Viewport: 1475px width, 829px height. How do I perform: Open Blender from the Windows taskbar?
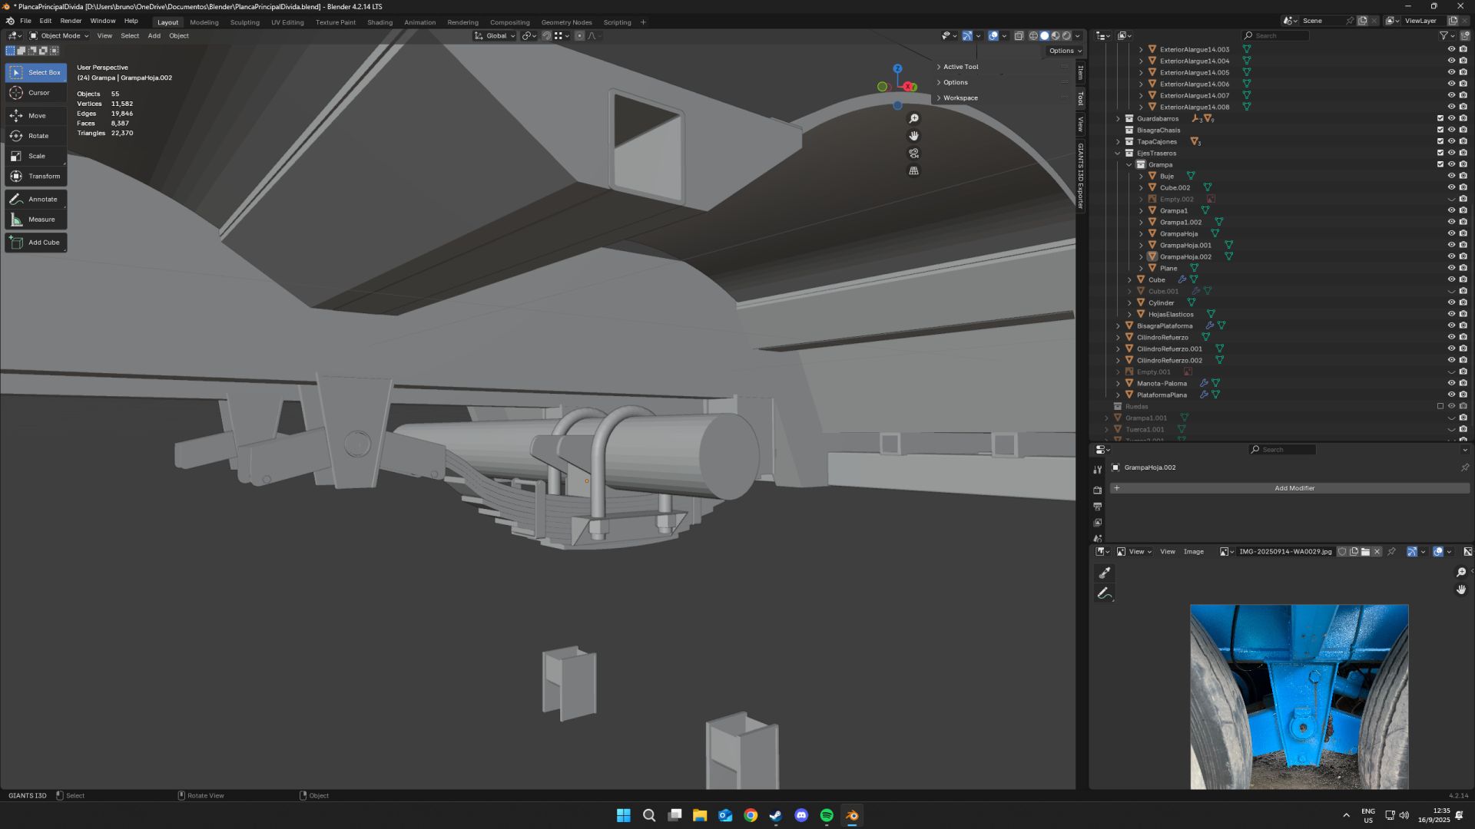(x=852, y=815)
